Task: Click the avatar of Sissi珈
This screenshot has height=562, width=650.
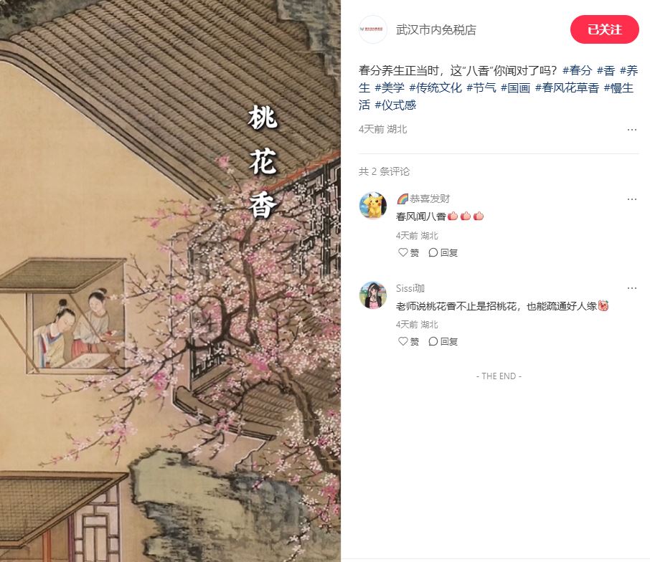Action: [372, 295]
